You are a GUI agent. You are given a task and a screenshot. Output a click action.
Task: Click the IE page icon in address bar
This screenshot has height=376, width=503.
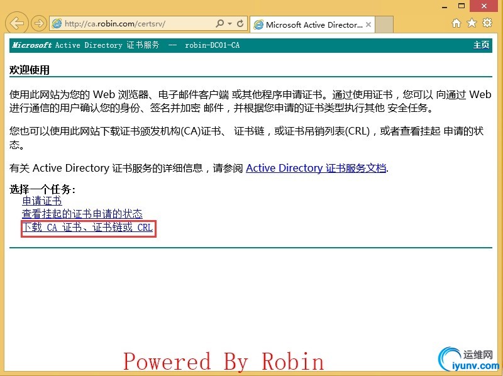click(x=57, y=23)
